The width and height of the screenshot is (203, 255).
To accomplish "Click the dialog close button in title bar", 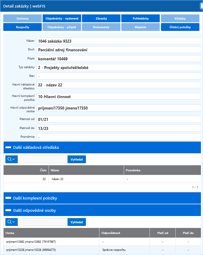I will coord(201,6).
